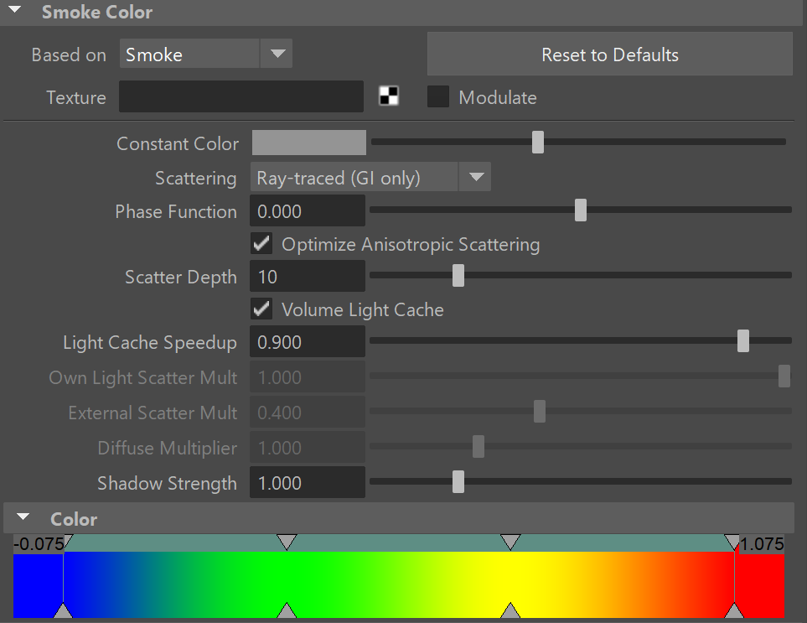Click the Constant Color slider handle
The image size is (807, 623).
pyautogui.click(x=537, y=142)
